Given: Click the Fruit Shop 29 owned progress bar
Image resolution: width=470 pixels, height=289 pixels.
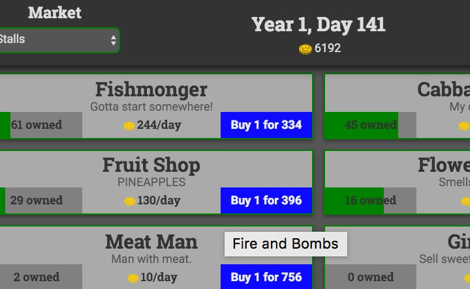Looking at the screenshot, I should [39, 200].
